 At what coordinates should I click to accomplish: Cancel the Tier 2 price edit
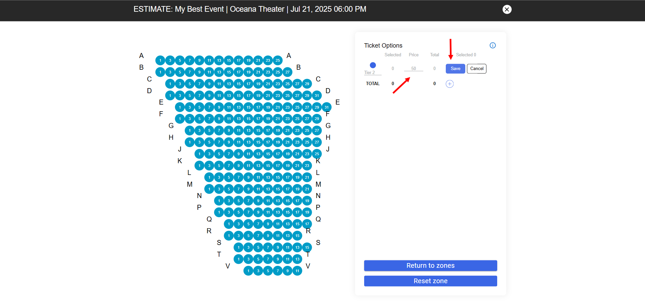(477, 69)
